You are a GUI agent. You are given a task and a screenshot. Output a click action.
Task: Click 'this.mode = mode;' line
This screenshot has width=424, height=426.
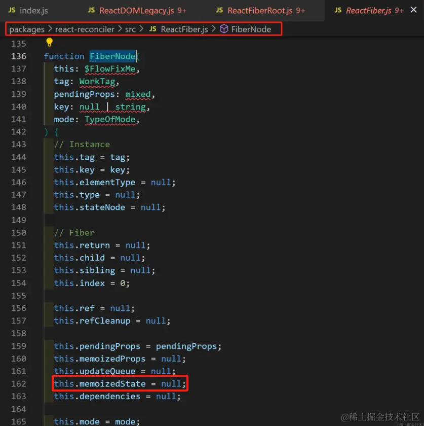click(97, 421)
